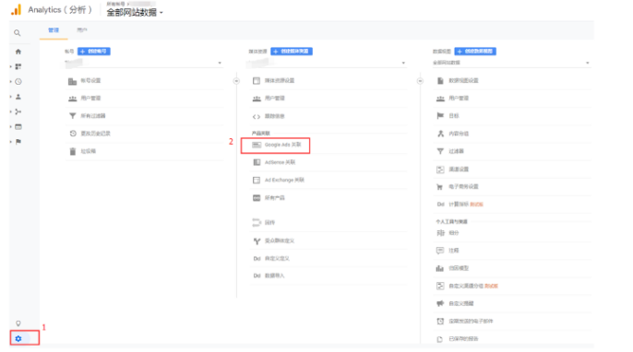Open the Admin gear icon

(x=18, y=339)
